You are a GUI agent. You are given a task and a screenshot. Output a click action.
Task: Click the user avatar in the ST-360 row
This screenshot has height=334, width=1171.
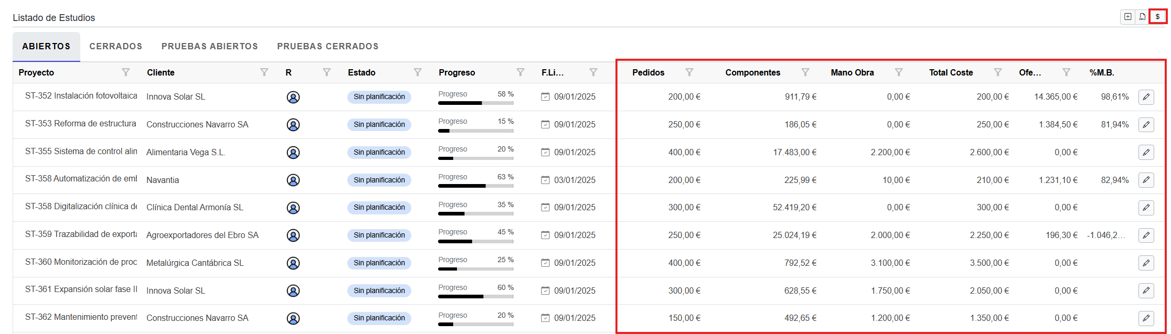pos(293,263)
